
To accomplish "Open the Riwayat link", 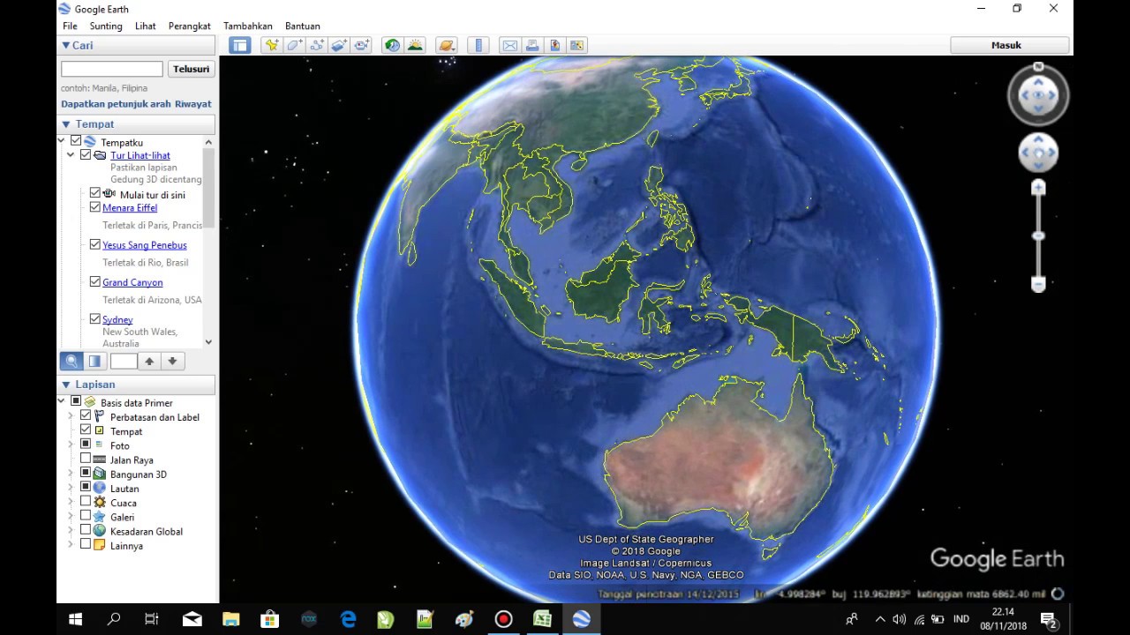I will tap(193, 104).
